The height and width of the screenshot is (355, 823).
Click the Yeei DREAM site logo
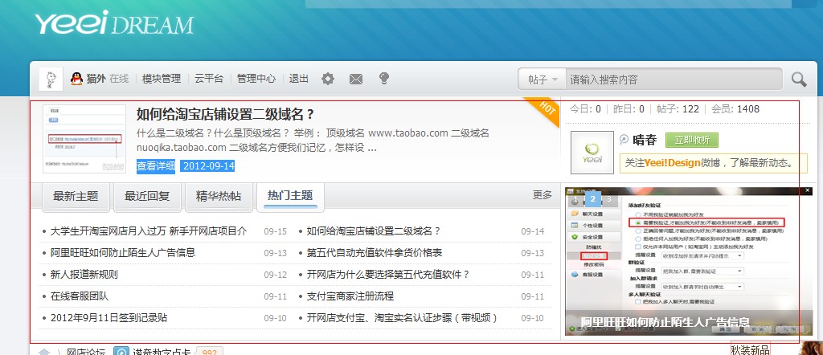click(x=114, y=23)
